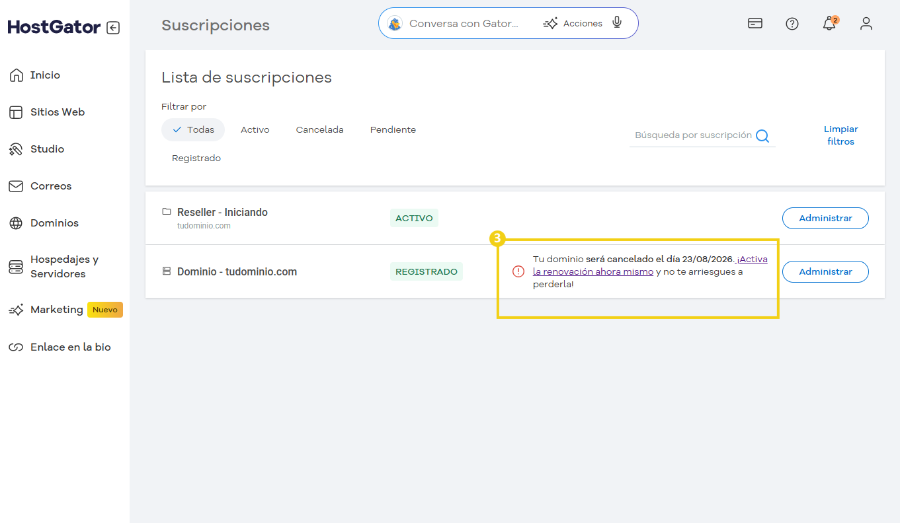Open Hospedajes y Servidores section
Screen dimensions: 900x523
tap(64, 267)
